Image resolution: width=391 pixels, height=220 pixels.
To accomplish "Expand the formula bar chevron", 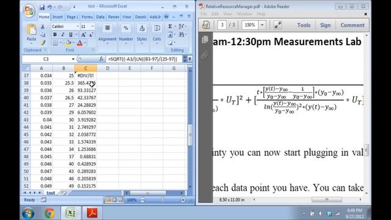I will point(190,59).
